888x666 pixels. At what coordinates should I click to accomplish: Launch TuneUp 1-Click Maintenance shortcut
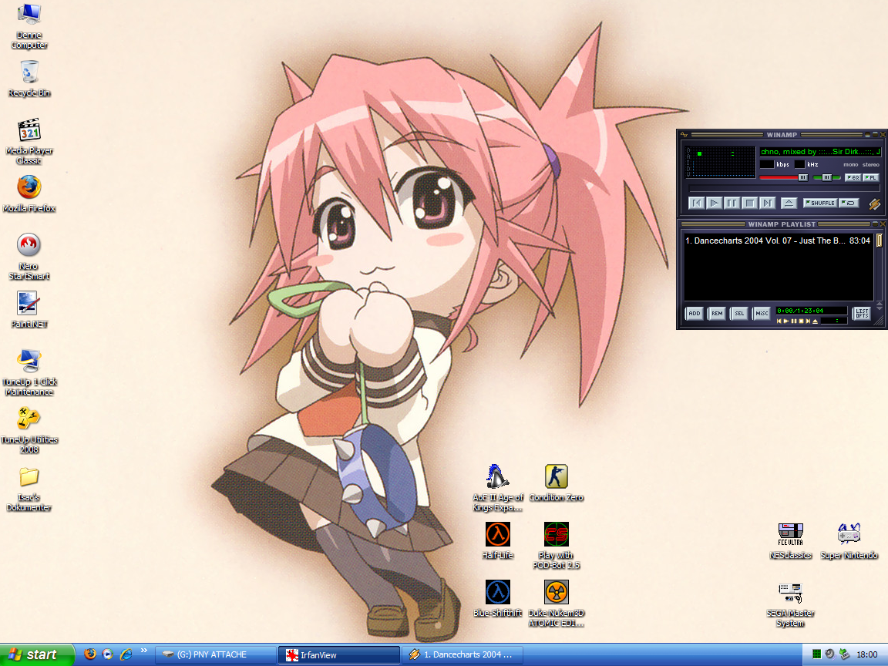[29, 372]
